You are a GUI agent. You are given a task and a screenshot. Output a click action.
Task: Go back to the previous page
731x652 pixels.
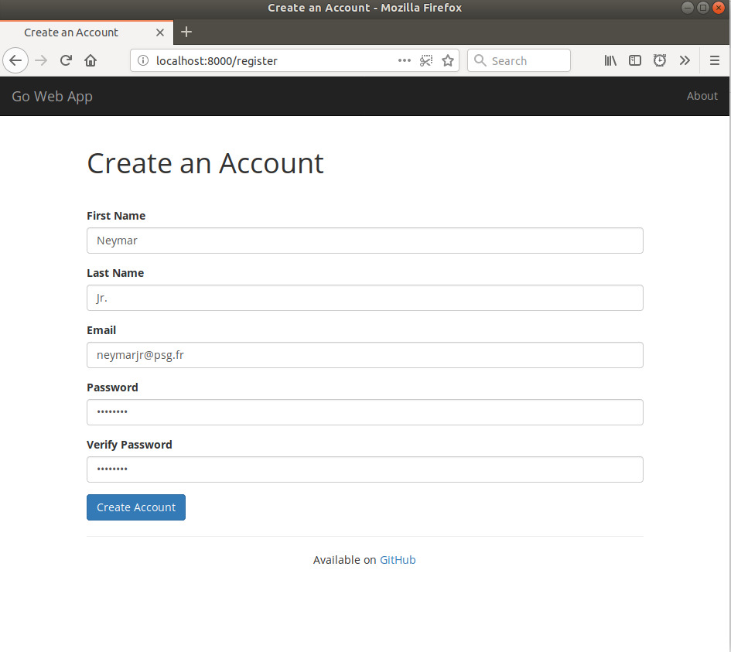click(x=15, y=60)
